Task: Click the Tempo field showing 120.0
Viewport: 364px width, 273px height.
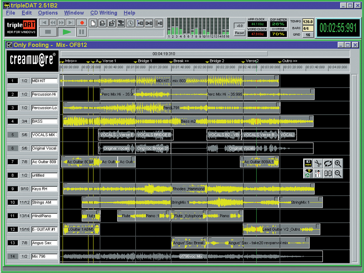Action: [x=308, y=22]
